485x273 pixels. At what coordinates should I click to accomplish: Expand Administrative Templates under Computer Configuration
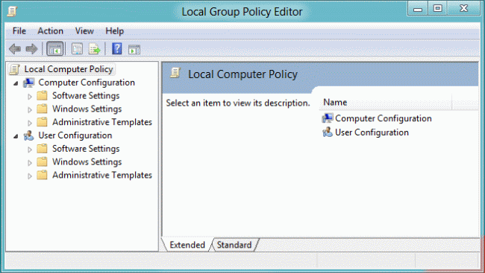30,123
